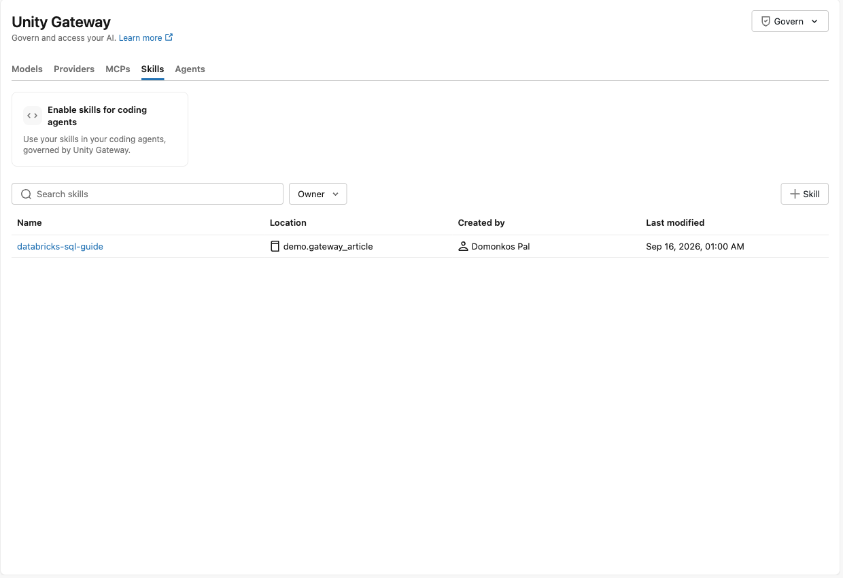Click the schema icon beside demo.gateway_article
Viewport: 843px width, 578px height.
(x=275, y=246)
